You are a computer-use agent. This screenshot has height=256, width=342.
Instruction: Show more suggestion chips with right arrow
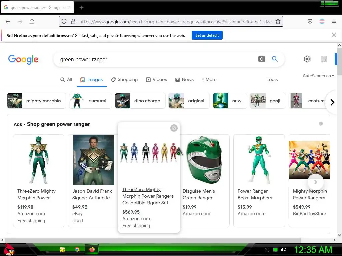[332, 102]
